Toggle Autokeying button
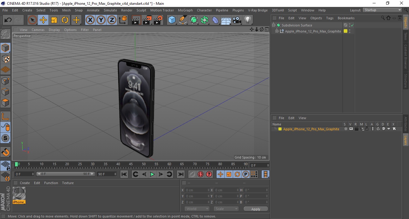 point(201,174)
